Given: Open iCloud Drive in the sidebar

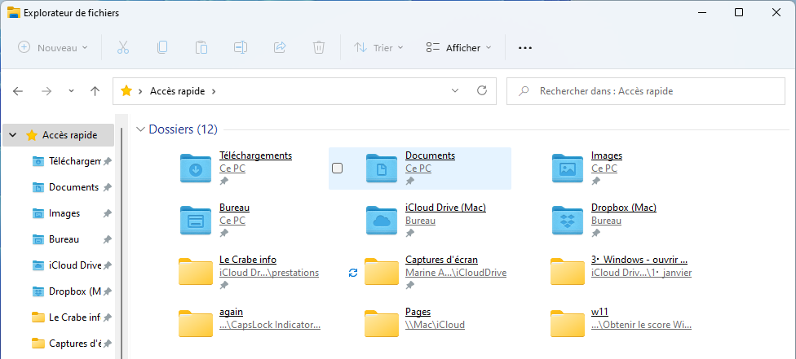Looking at the screenshot, I should pos(75,265).
